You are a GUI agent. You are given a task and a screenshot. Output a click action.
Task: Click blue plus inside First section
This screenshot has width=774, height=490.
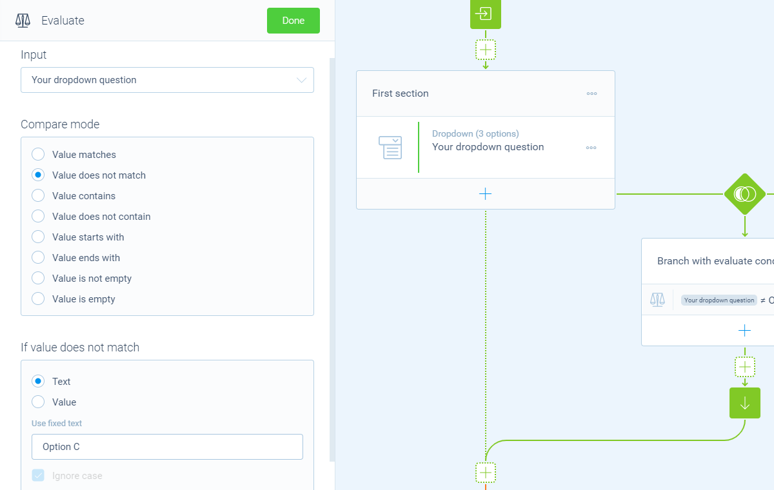coord(486,194)
